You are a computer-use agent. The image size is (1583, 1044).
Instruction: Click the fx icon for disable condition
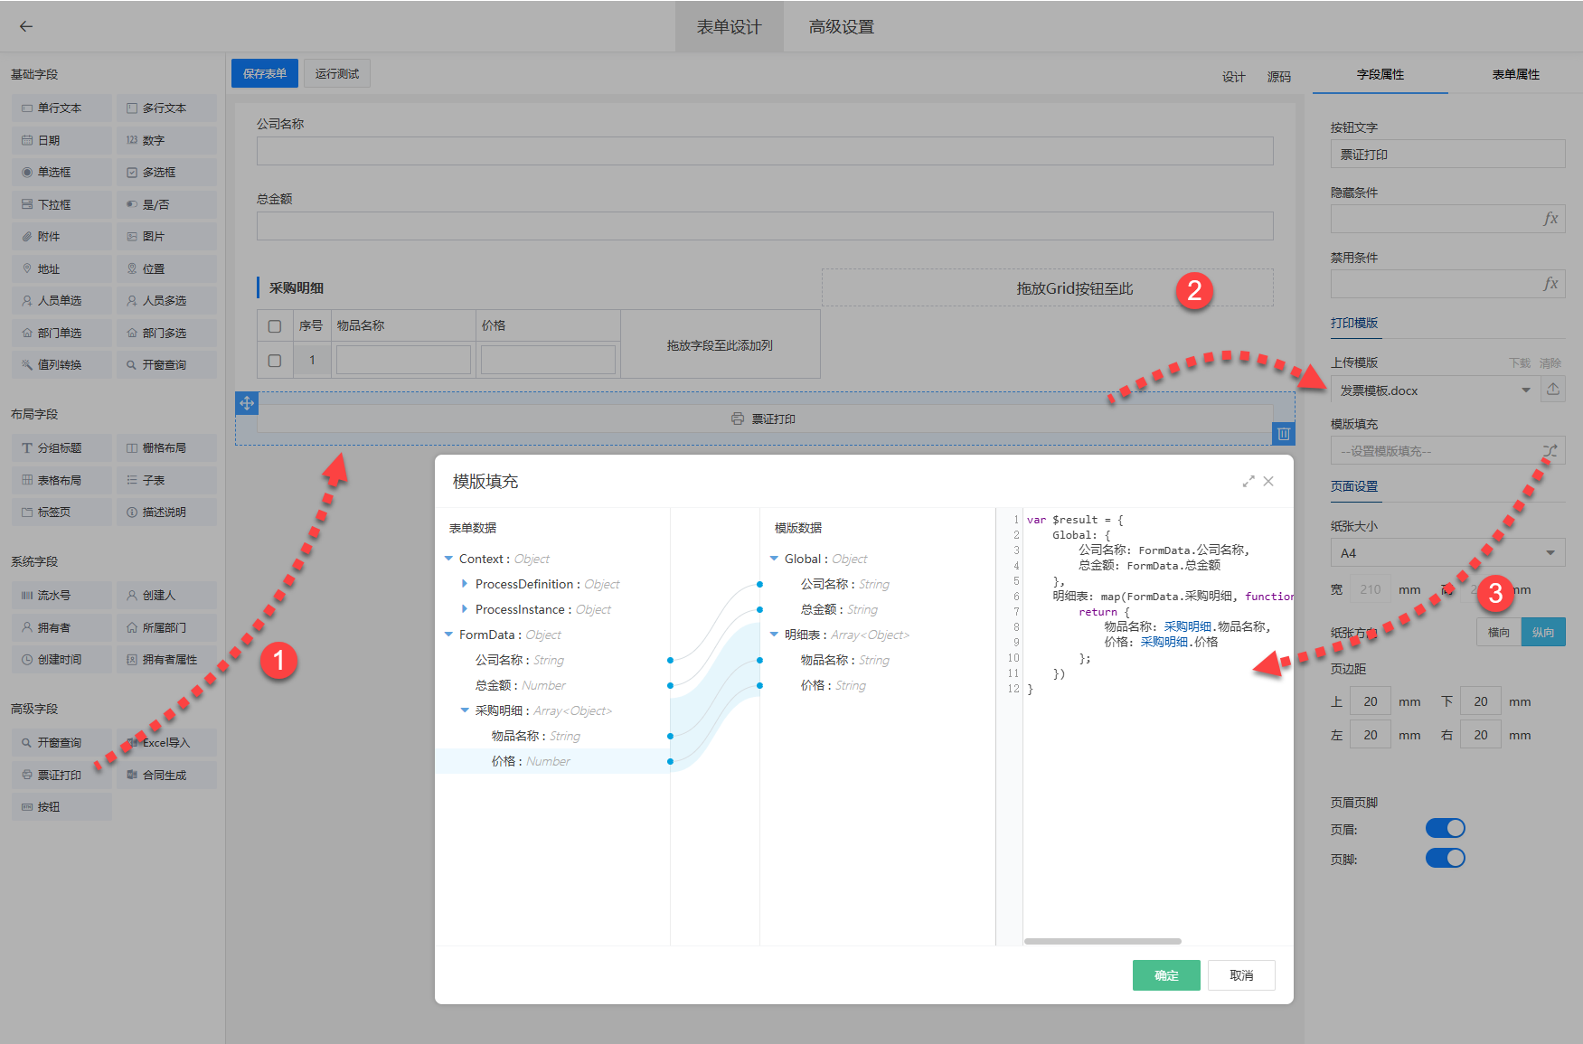coord(1550,284)
